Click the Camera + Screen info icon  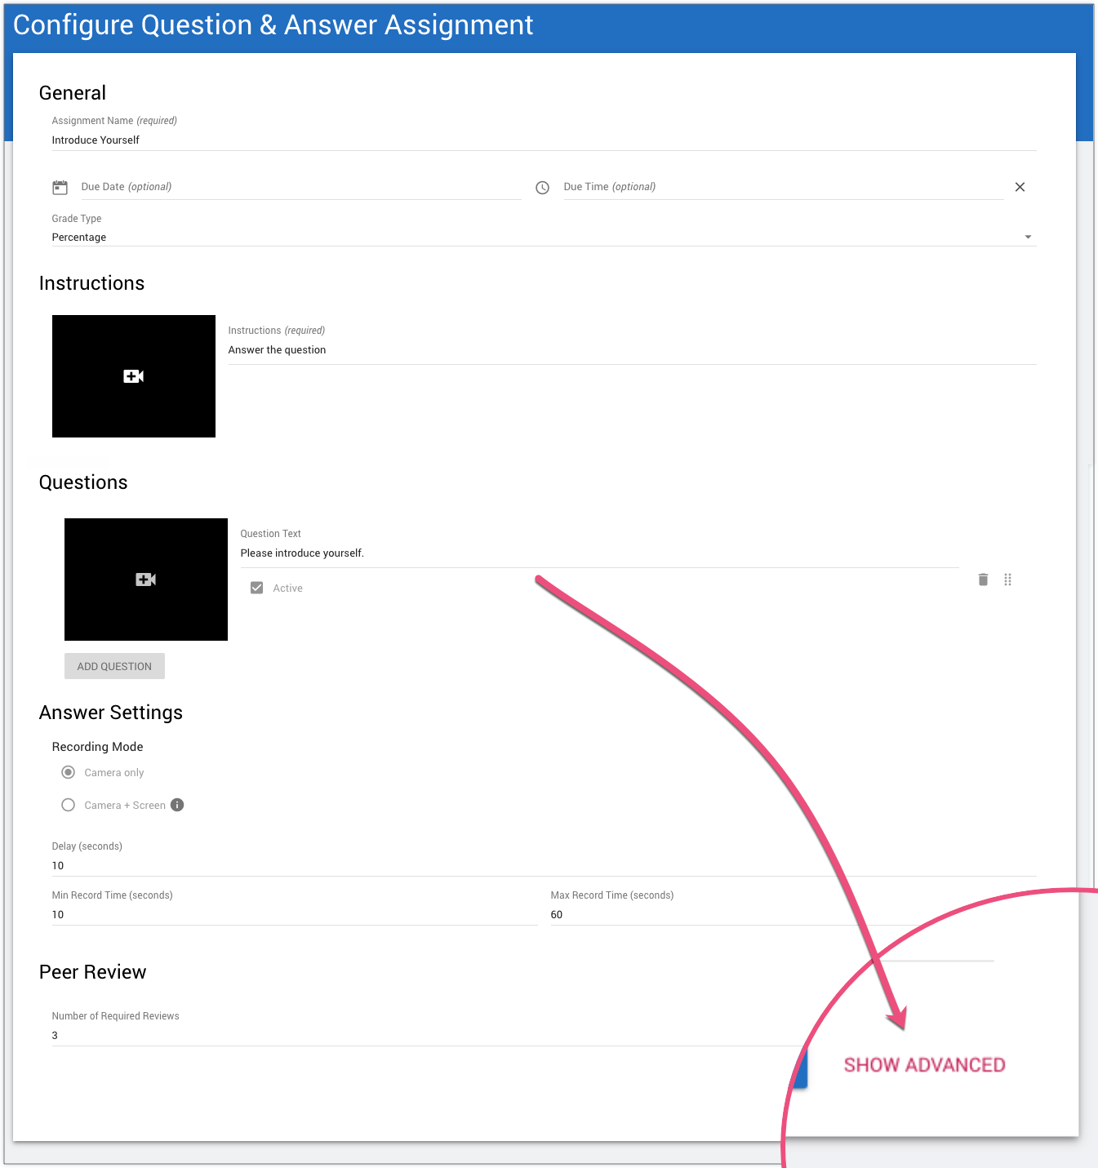177,805
